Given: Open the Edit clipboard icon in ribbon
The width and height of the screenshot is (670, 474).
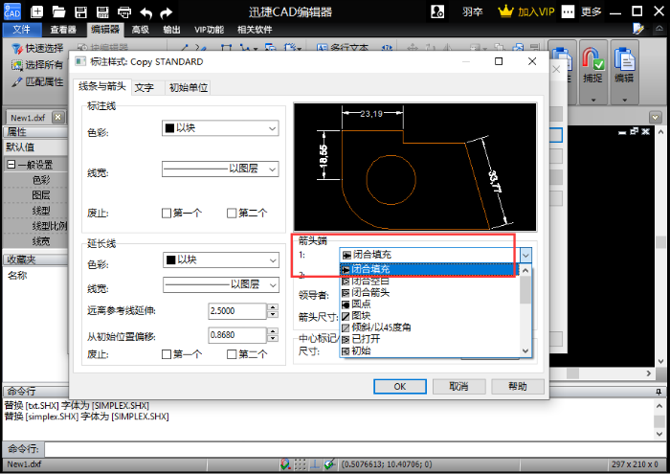Looking at the screenshot, I should point(624,58).
